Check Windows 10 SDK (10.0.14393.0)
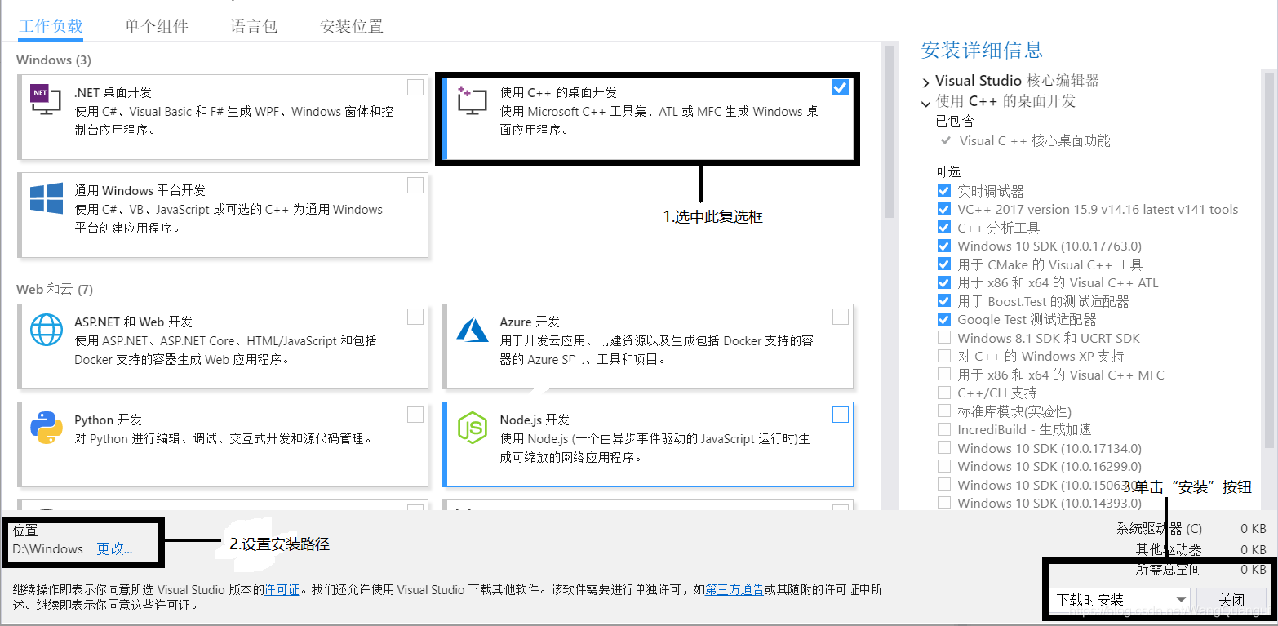Image resolution: width=1278 pixels, height=626 pixels. coord(944,503)
